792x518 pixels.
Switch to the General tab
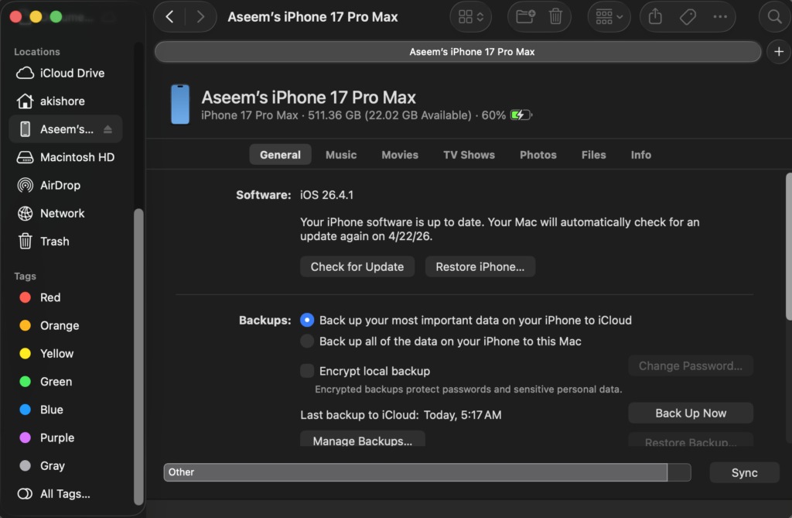[x=280, y=155]
